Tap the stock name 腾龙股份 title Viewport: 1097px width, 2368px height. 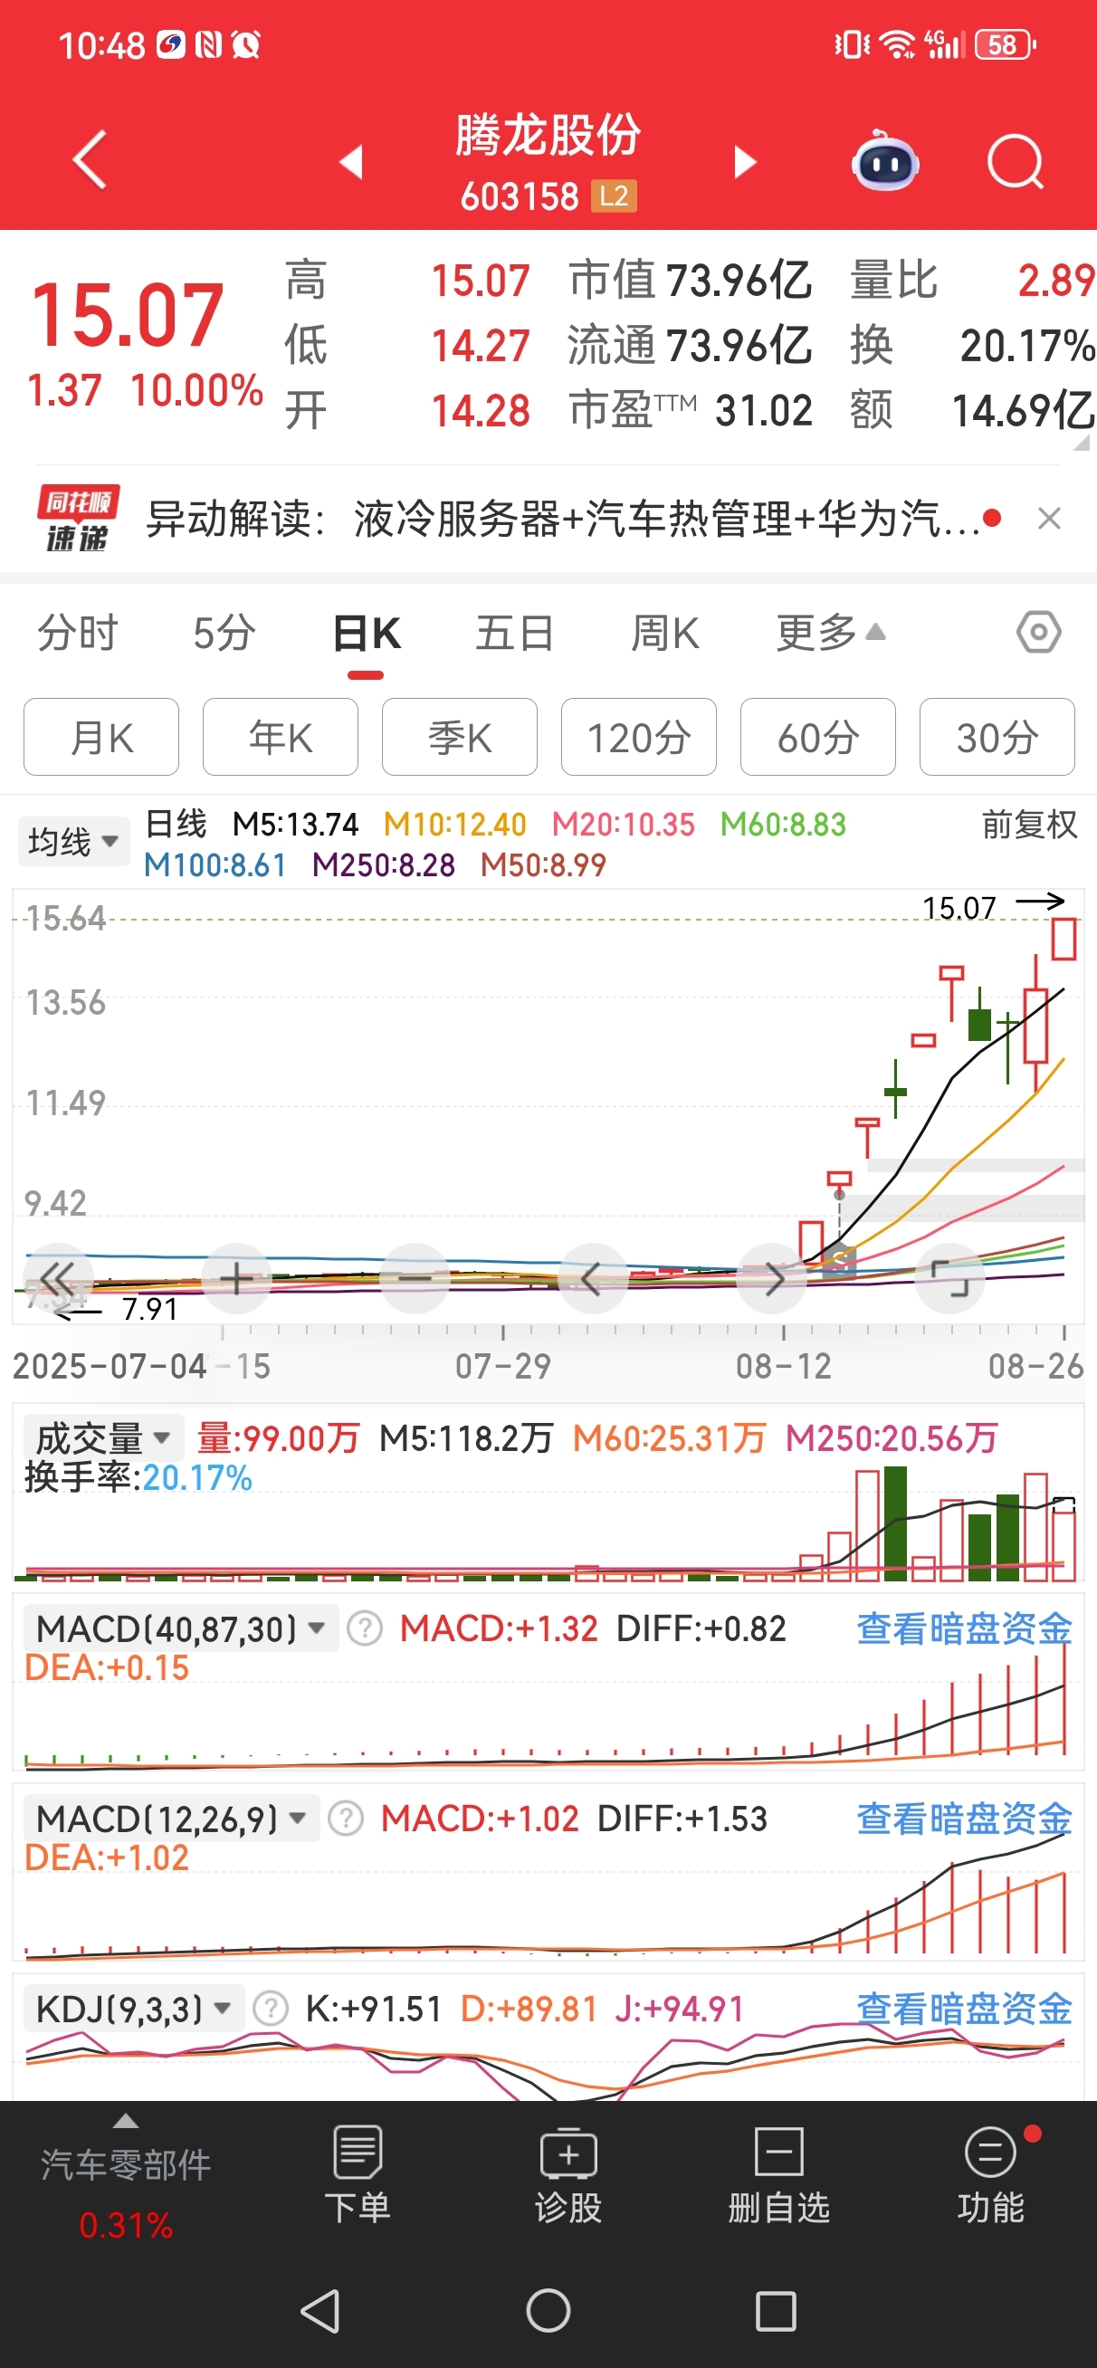(x=548, y=136)
